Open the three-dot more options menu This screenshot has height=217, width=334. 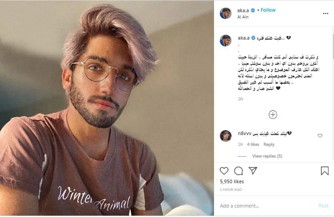click(325, 14)
